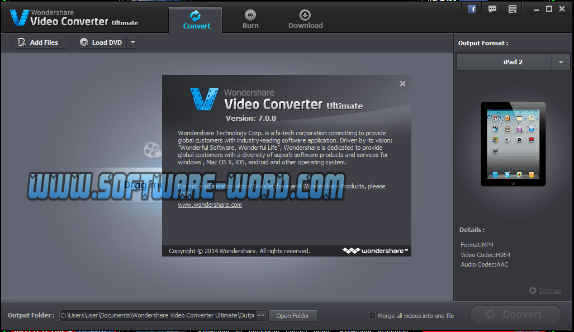This screenshot has height=332, width=574.
Task: Browse output folder with the ellipsis button
Action: pos(261,316)
